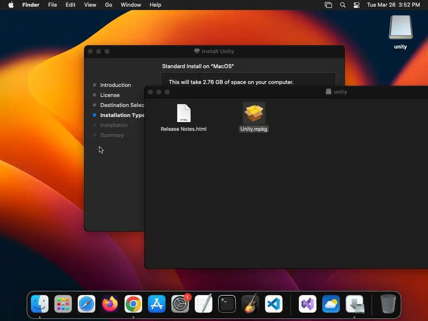
Task: Zoom the Install Unity window
Action: [x=107, y=51]
